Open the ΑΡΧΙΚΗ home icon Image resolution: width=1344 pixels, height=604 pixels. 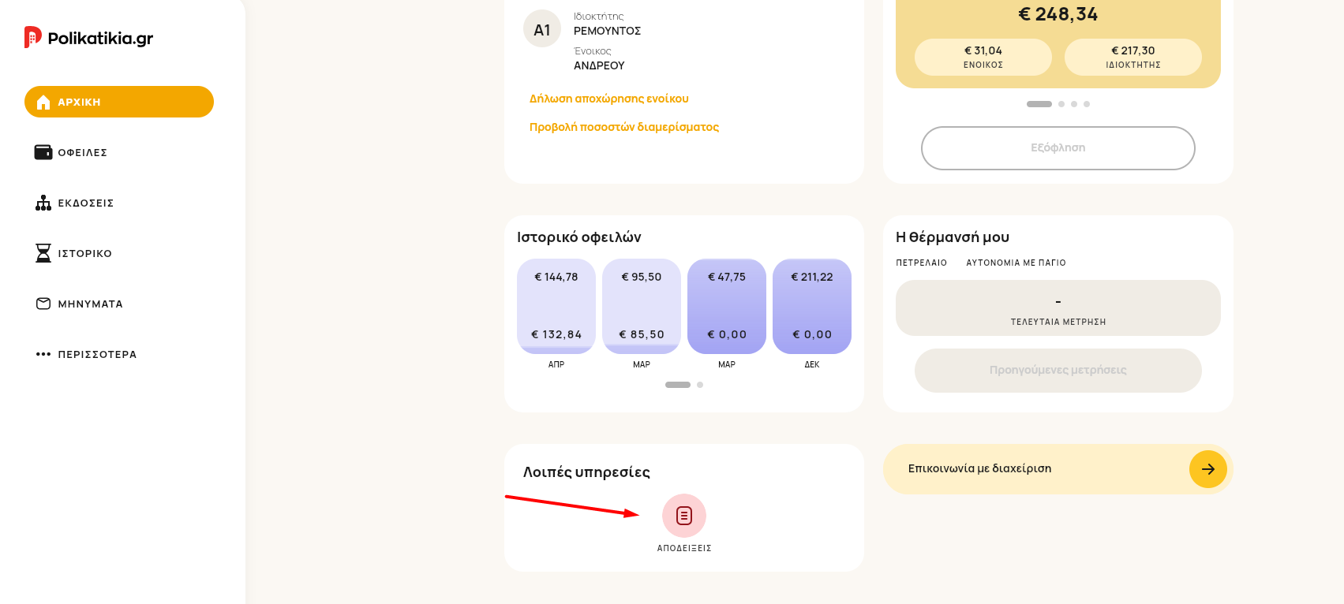(x=43, y=102)
